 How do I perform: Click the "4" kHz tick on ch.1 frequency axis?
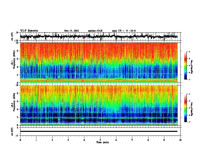coord(18,67)
